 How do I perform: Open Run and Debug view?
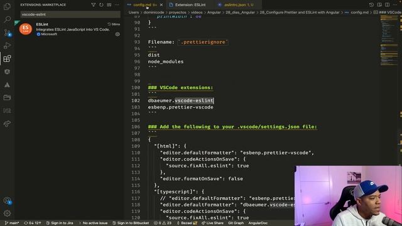pyautogui.click(x=7, y=46)
